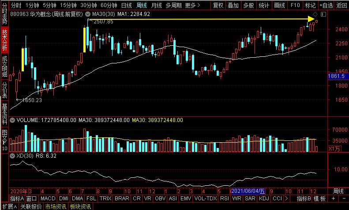Open the 板块资讯 tab
349x210 pixels.
[x=80, y=206]
